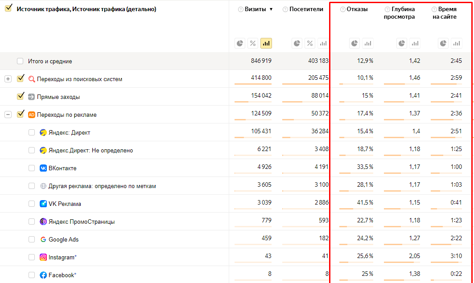
Task: Click the bar chart icon under Визиты
Action: (x=266, y=43)
